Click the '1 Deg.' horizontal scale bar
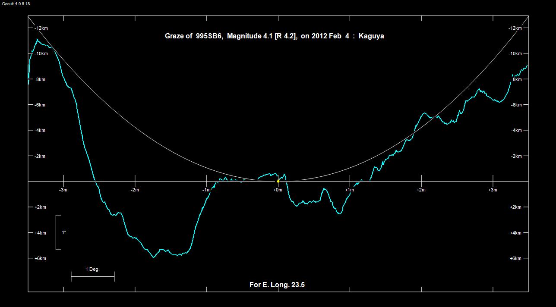556x307 pixels. [92, 276]
